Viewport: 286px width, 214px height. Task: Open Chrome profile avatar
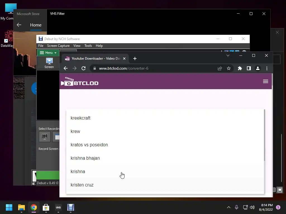[x=258, y=69]
